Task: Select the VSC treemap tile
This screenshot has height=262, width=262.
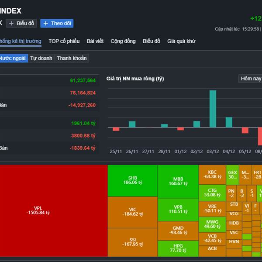Action: [x=234, y=234]
